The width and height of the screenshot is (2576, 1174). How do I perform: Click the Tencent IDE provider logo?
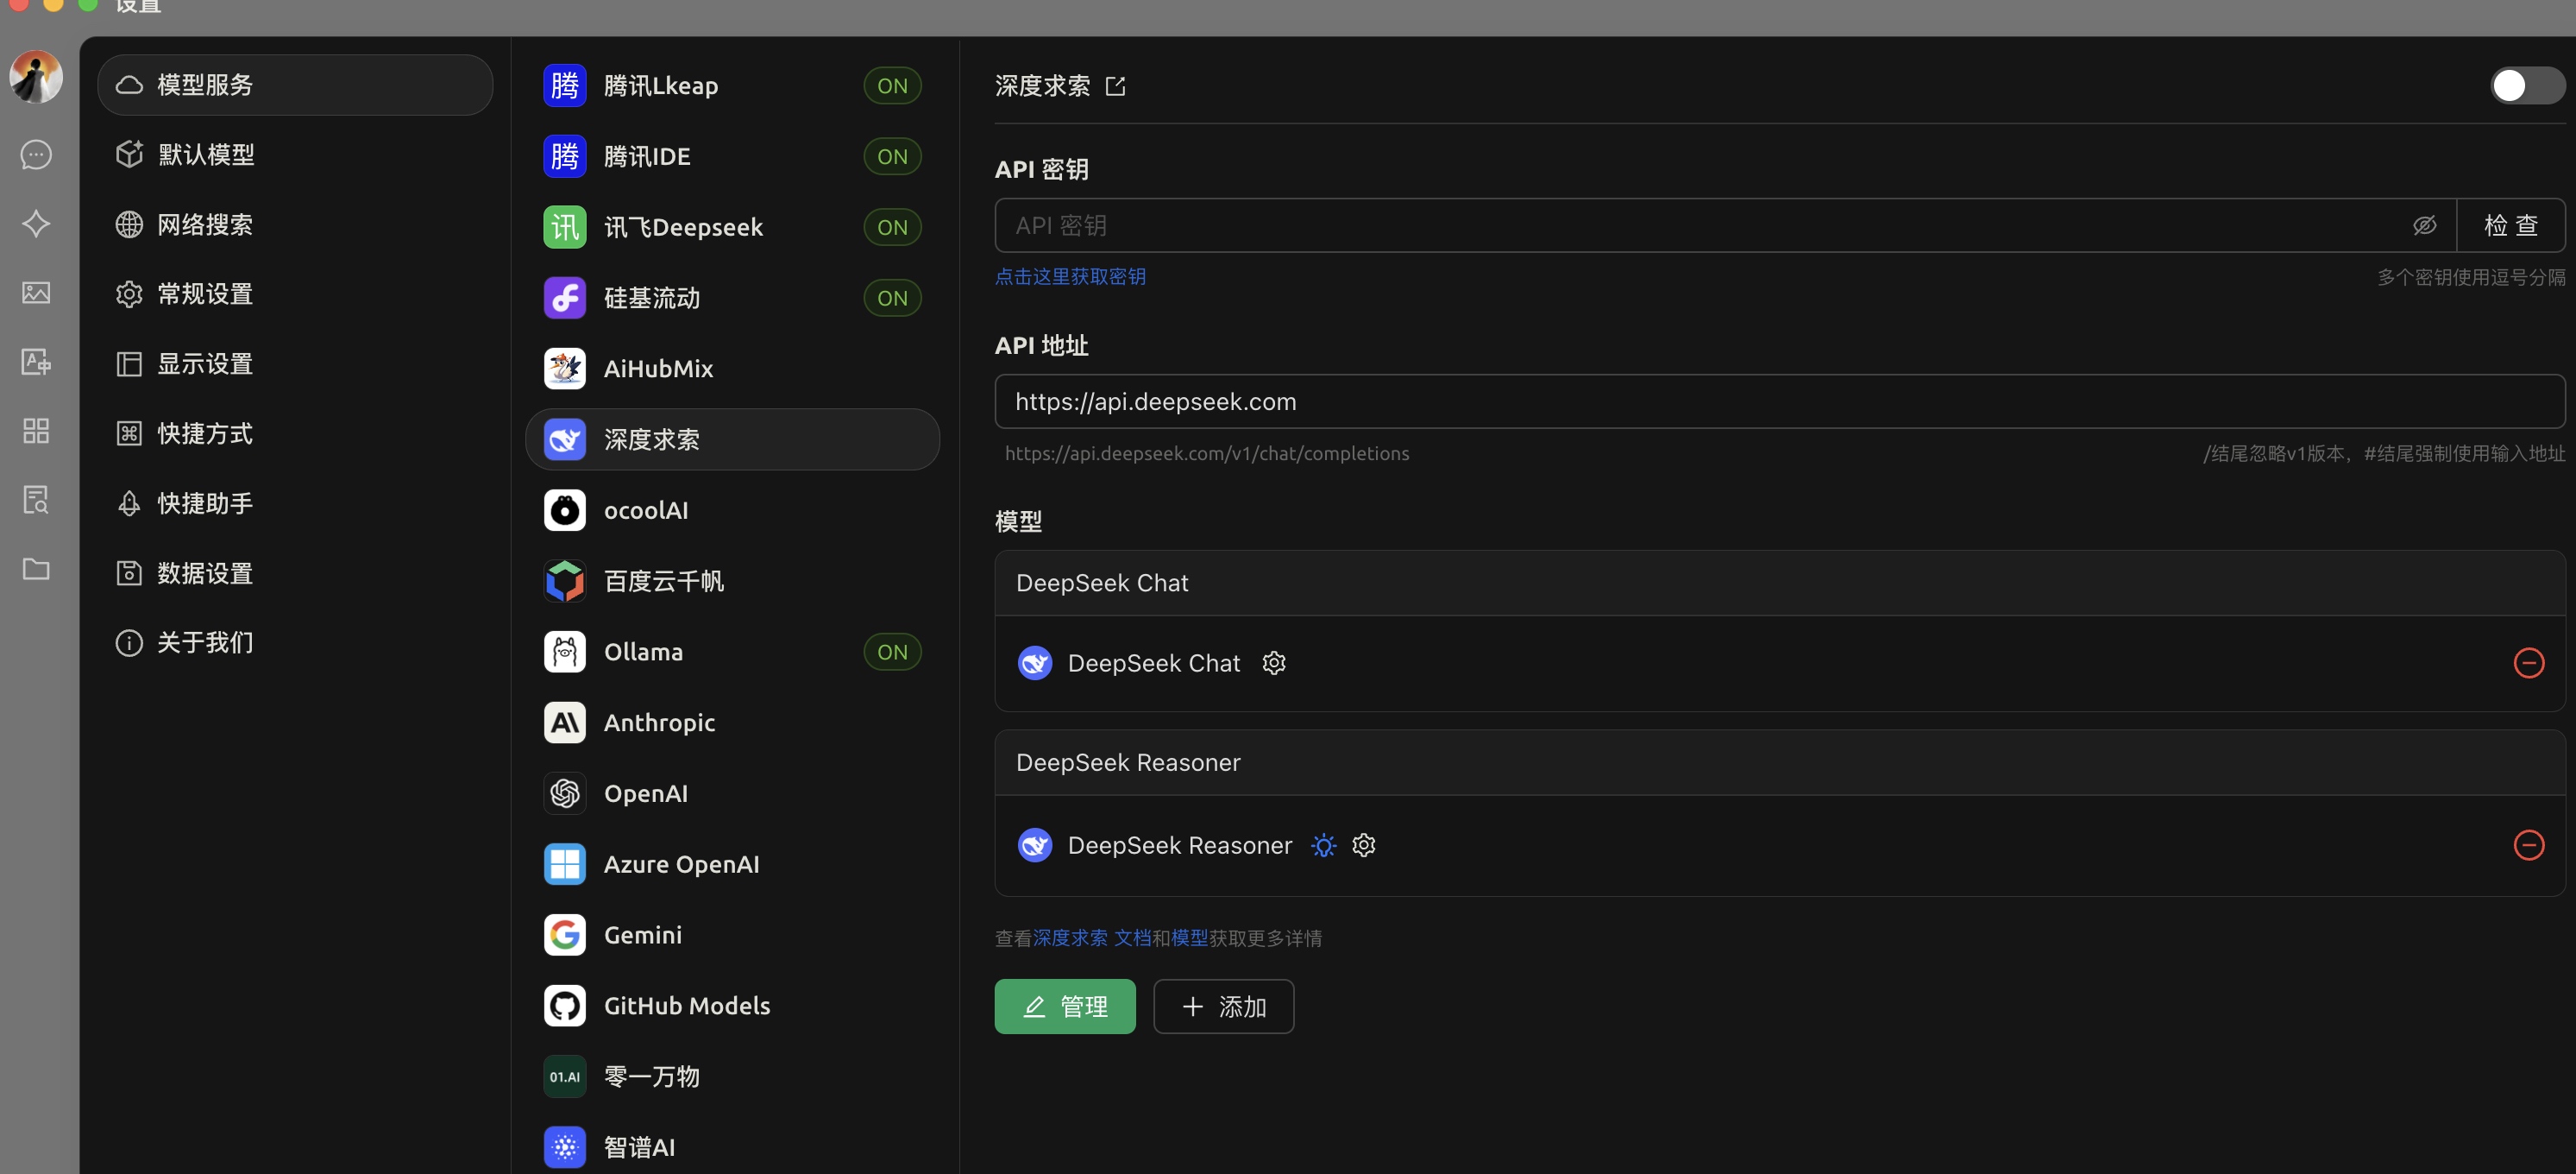(x=565, y=156)
